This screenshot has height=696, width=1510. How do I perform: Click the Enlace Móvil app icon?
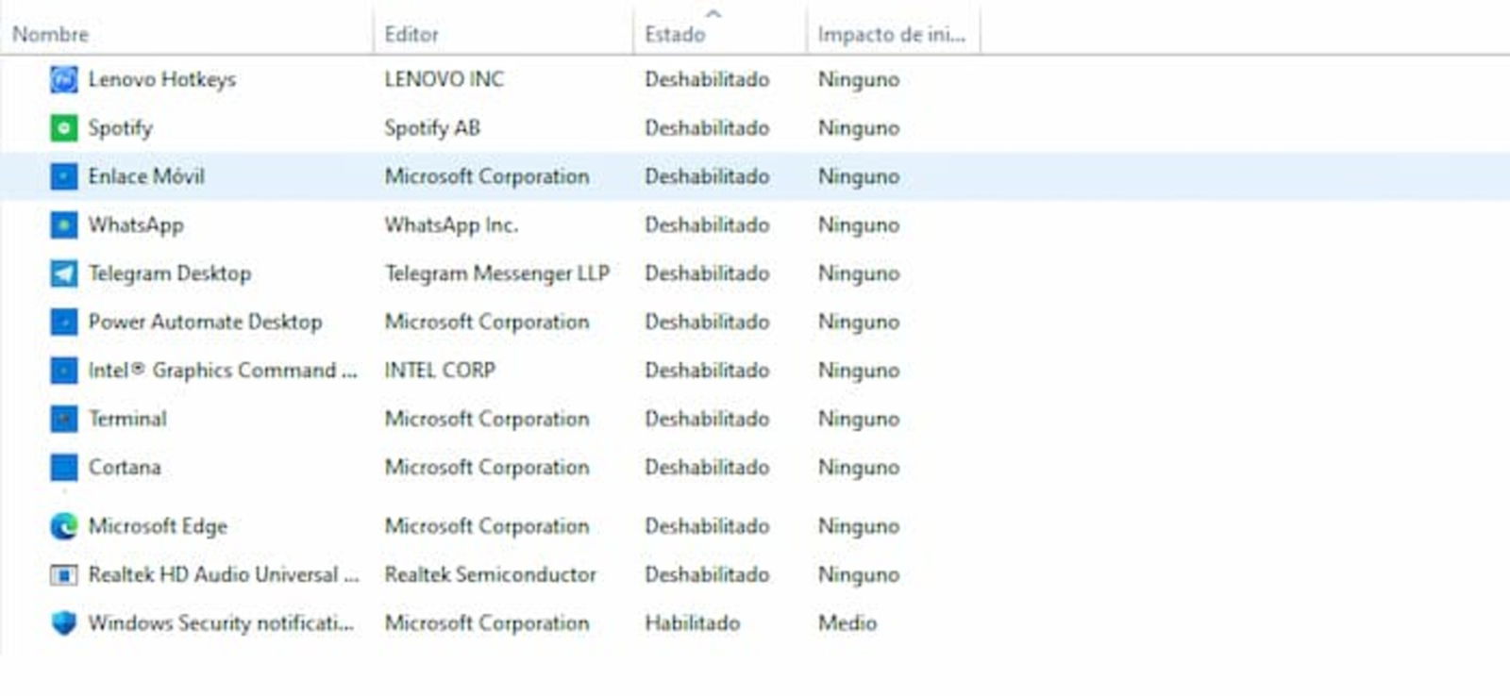click(63, 176)
